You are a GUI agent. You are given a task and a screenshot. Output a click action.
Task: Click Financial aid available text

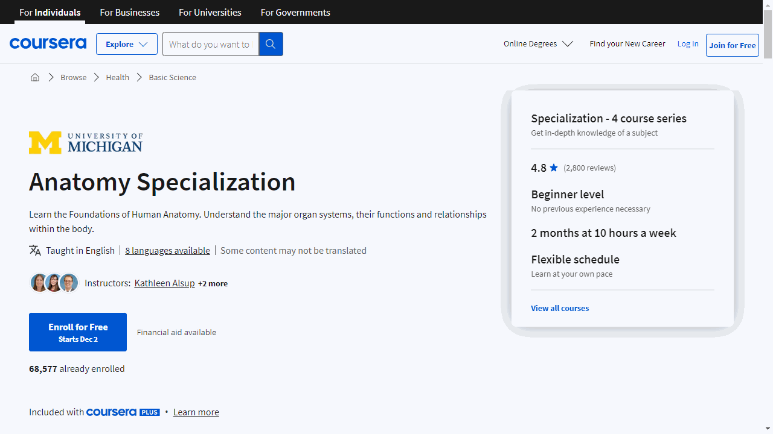pyautogui.click(x=176, y=332)
